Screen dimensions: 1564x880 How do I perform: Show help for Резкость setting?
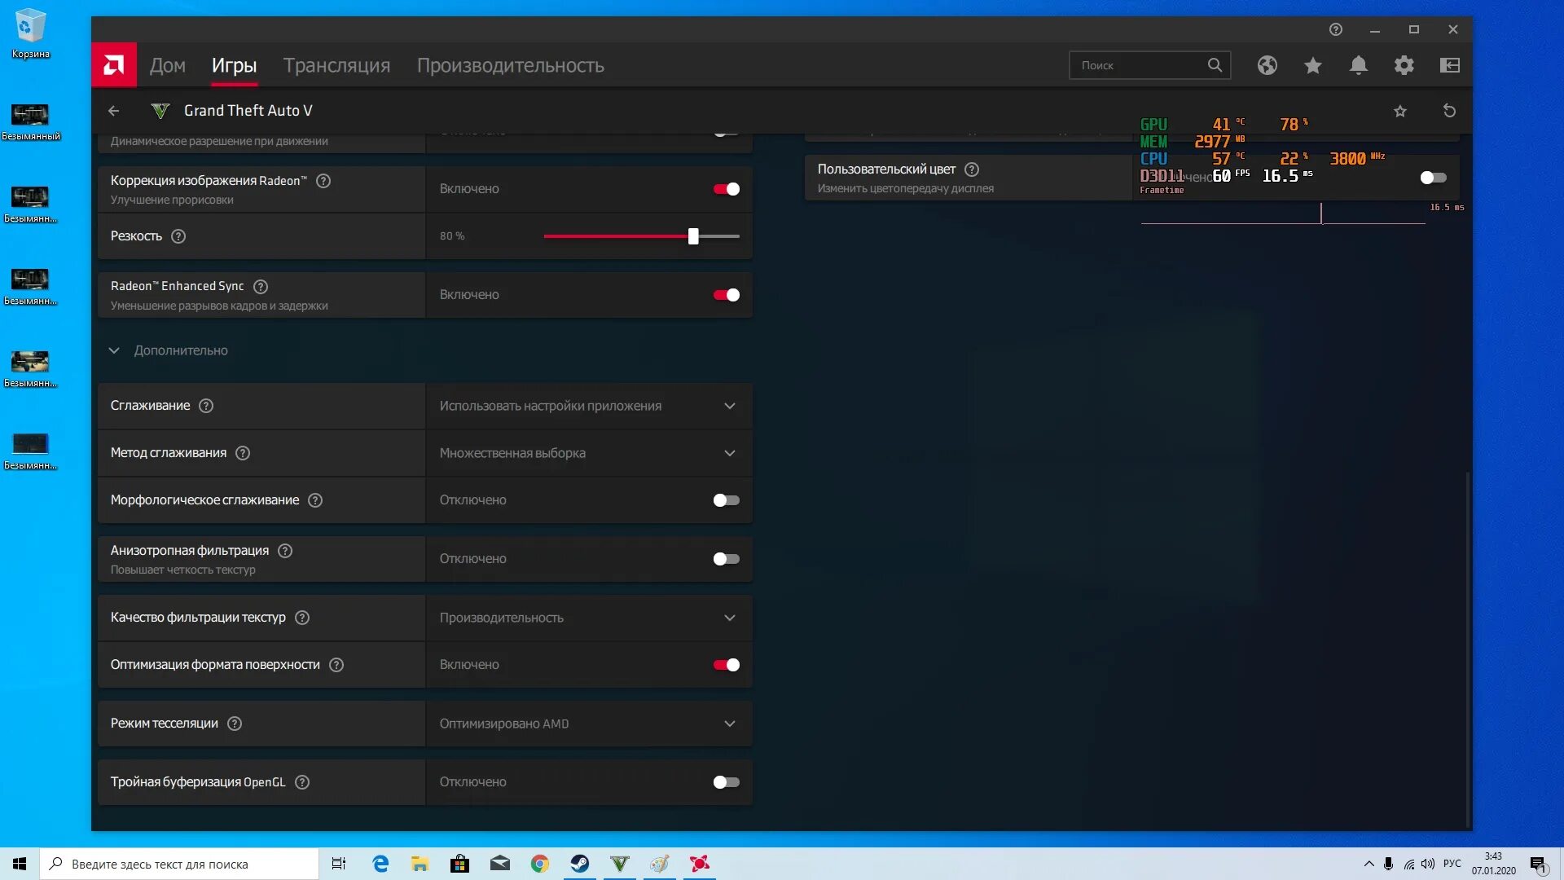tap(178, 236)
